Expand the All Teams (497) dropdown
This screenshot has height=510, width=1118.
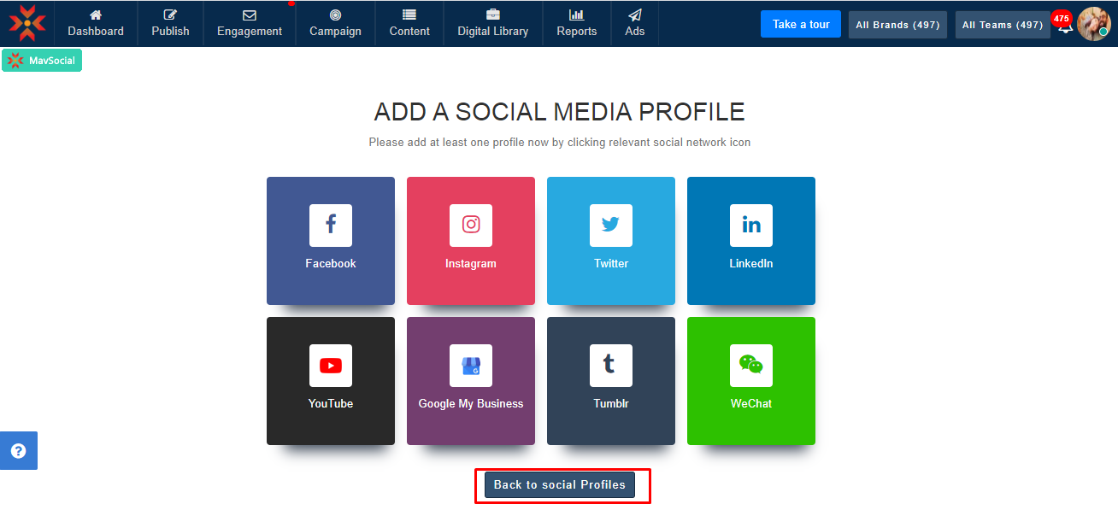point(1003,25)
